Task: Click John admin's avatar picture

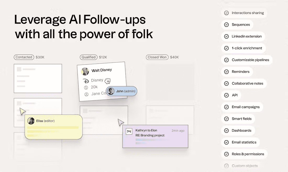Action: pos(111,91)
